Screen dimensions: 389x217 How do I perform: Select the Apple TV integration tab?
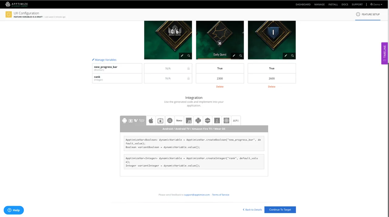[x=160, y=121]
